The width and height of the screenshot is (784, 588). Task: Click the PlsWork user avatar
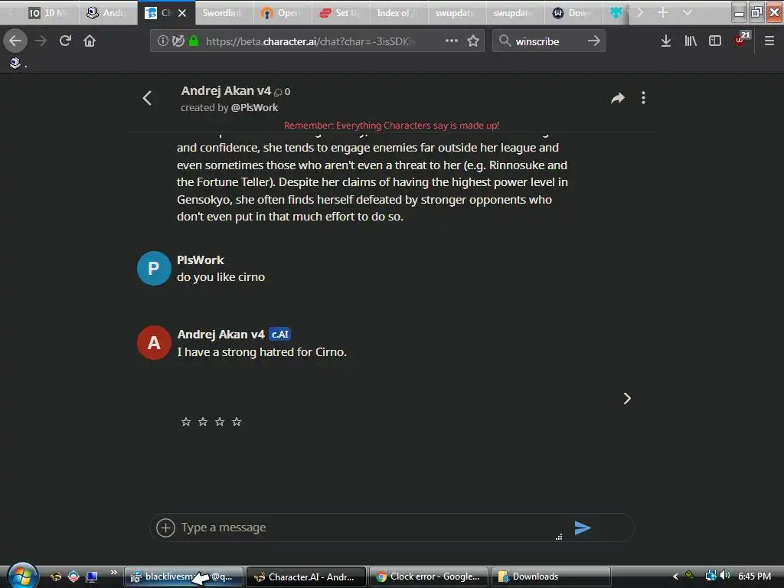[x=154, y=269]
